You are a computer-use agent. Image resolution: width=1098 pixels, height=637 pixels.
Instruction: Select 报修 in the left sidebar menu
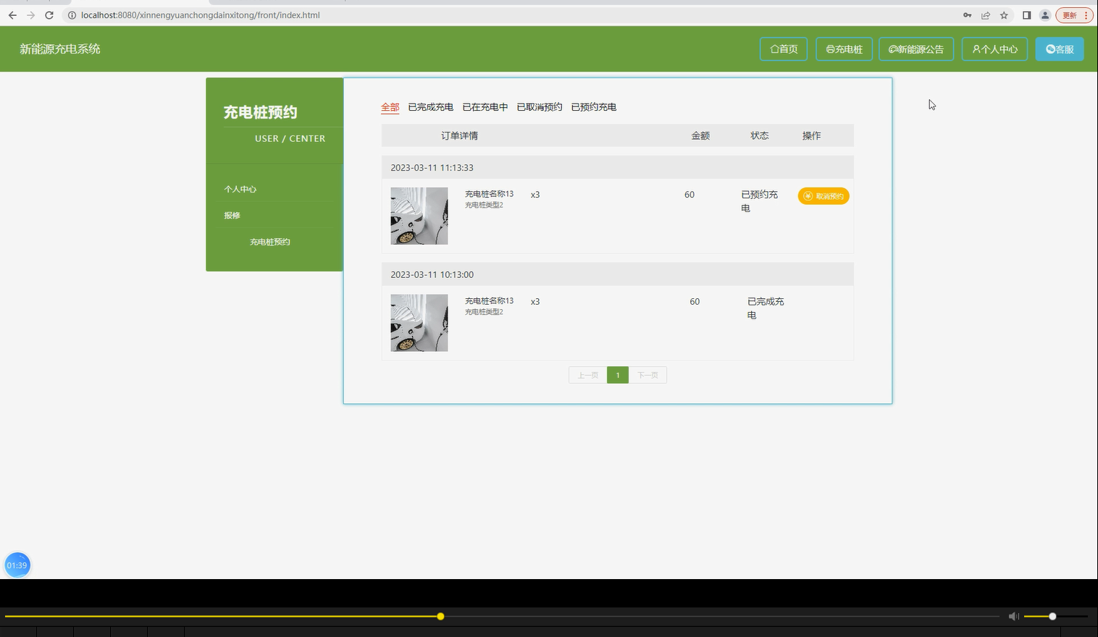[x=231, y=214]
